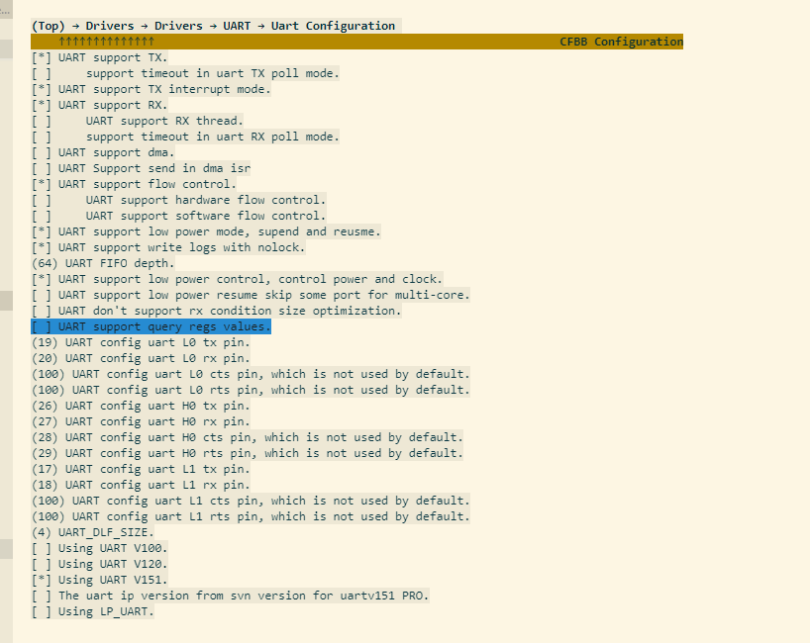Select the Using UART V151 entry
The image size is (810, 643).
(99, 580)
